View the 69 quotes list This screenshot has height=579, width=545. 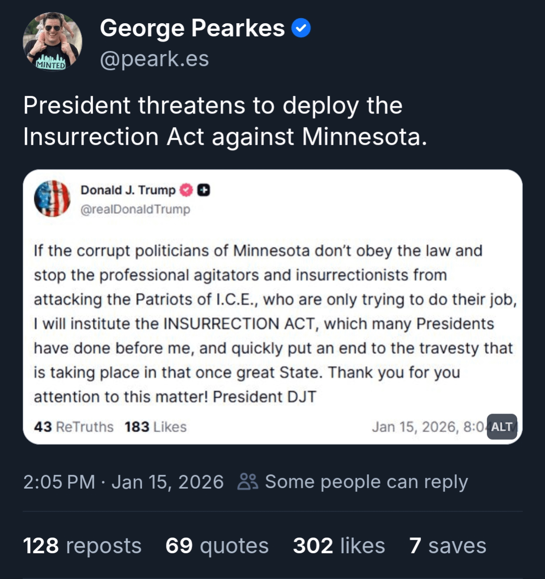[x=217, y=546]
